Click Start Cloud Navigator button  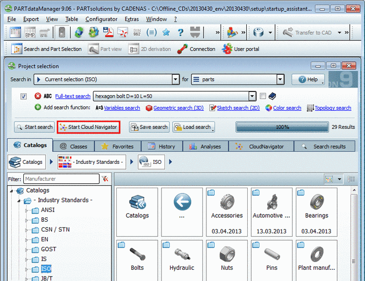pyautogui.click(x=89, y=127)
